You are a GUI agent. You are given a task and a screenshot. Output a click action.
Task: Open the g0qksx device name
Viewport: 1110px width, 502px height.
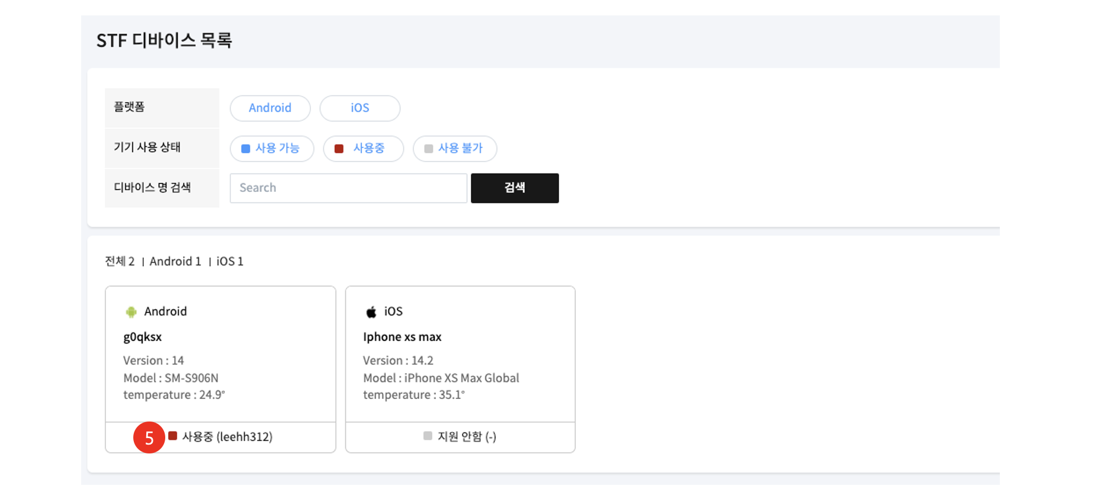click(143, 337)
